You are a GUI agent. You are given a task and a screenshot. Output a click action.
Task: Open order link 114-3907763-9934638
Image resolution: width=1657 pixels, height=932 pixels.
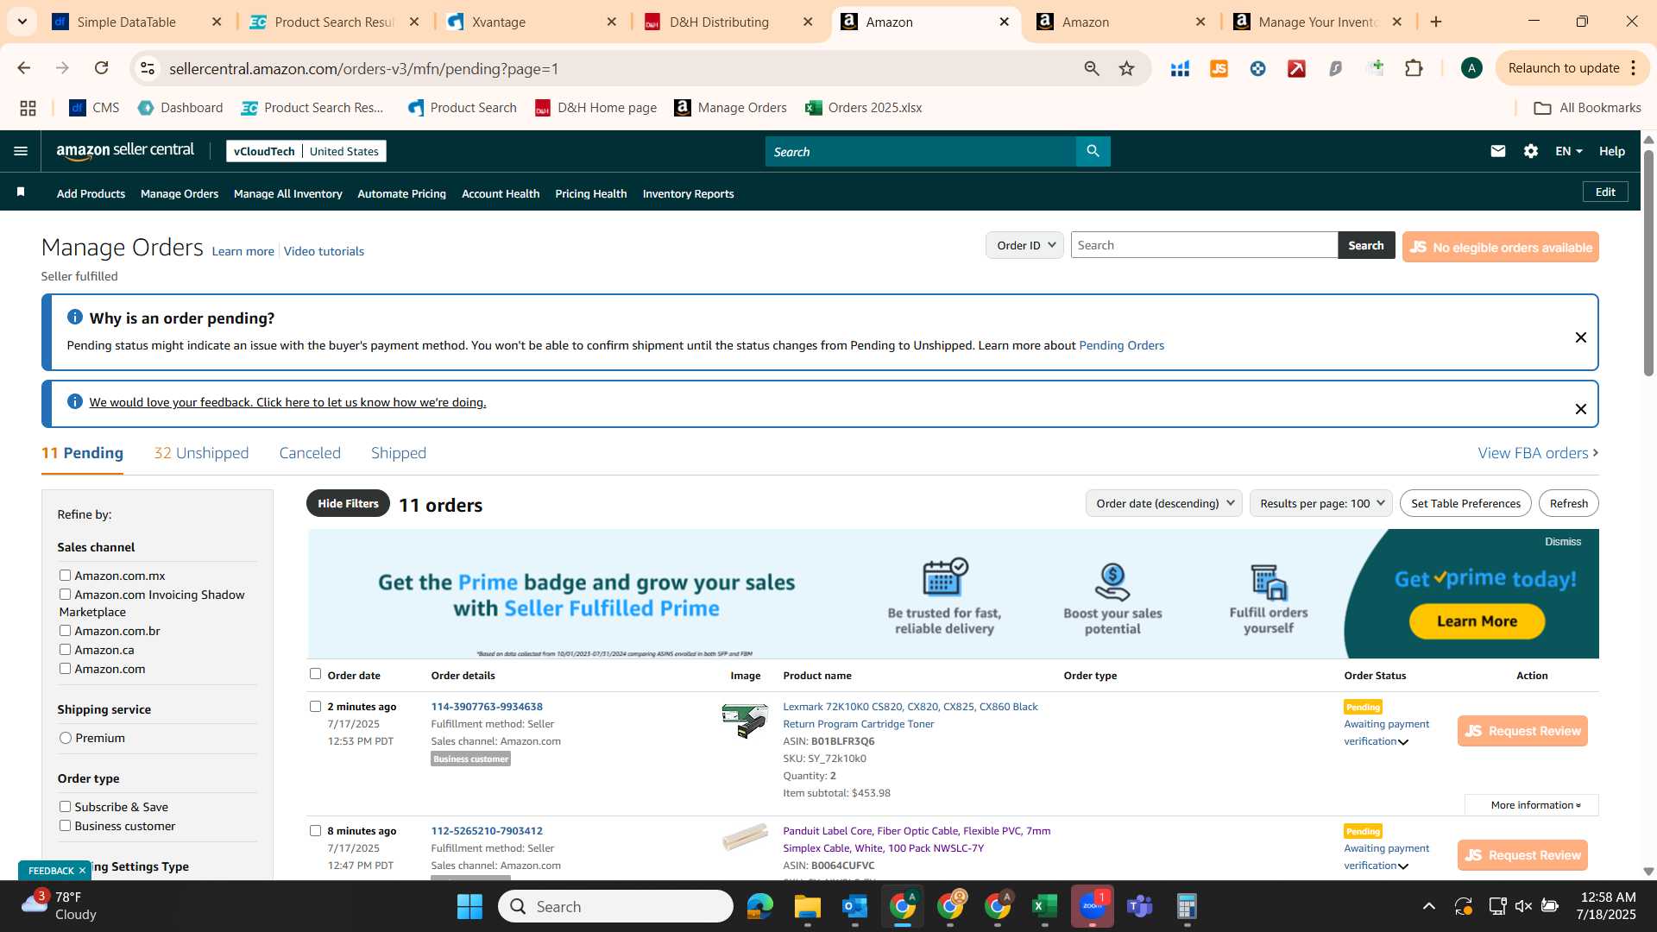pyautogui.click(x=487, y=706)
